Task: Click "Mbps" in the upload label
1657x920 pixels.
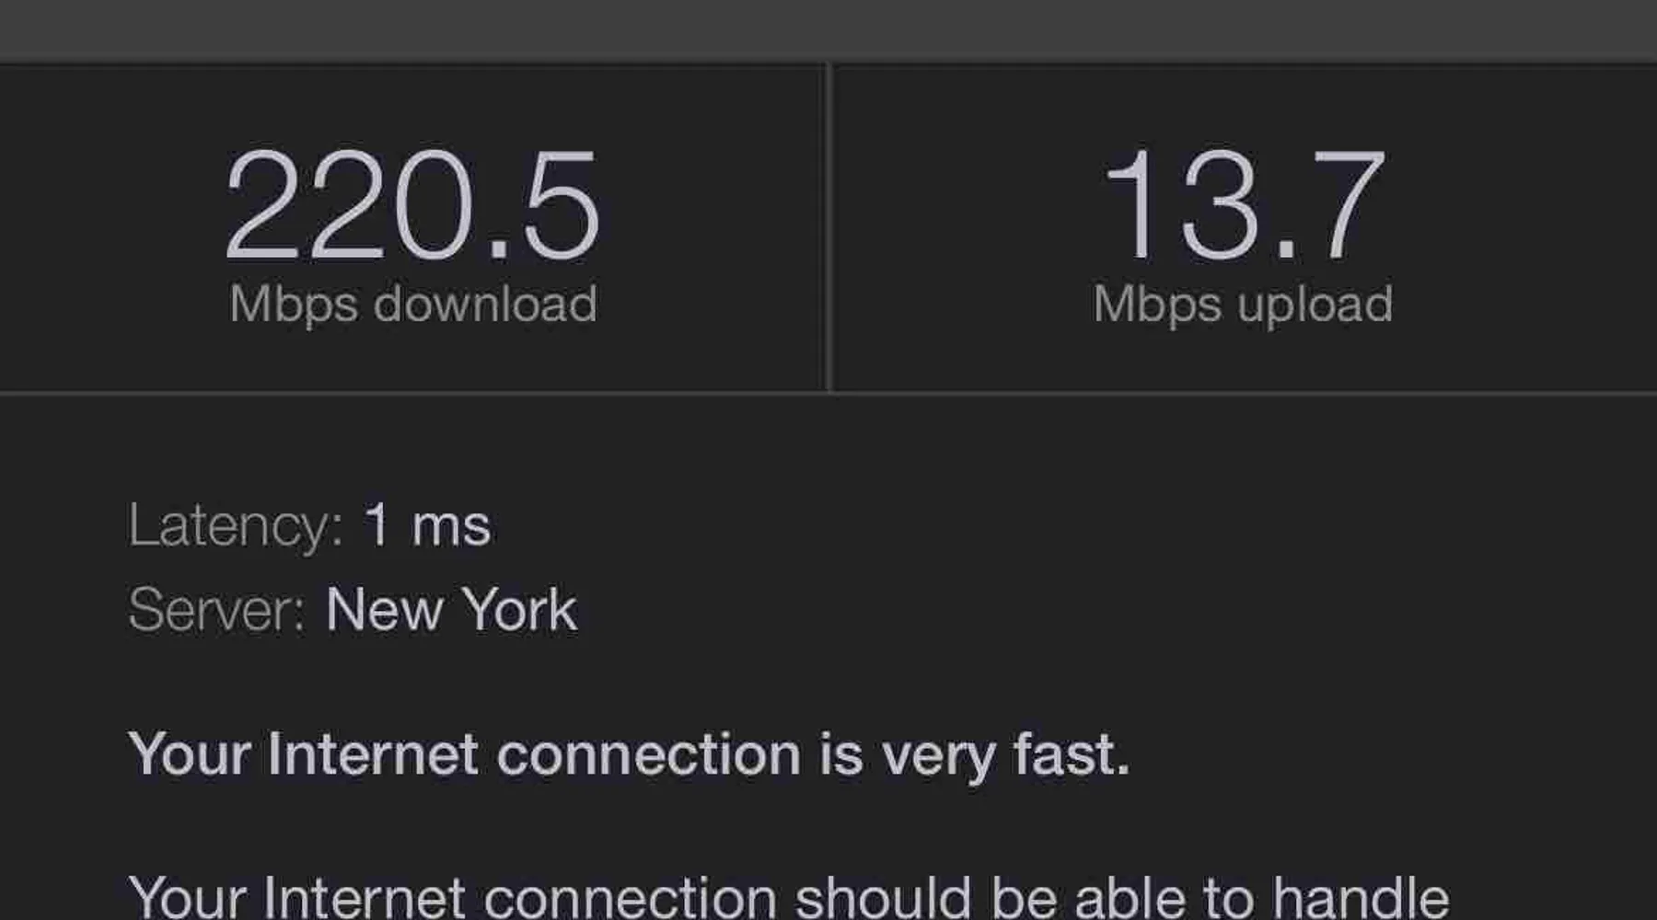Action: 1157,305
